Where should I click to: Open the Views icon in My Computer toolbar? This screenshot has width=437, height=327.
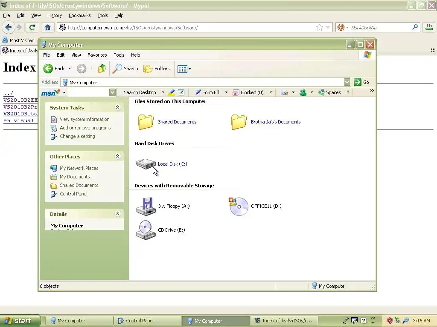point(182,69)
